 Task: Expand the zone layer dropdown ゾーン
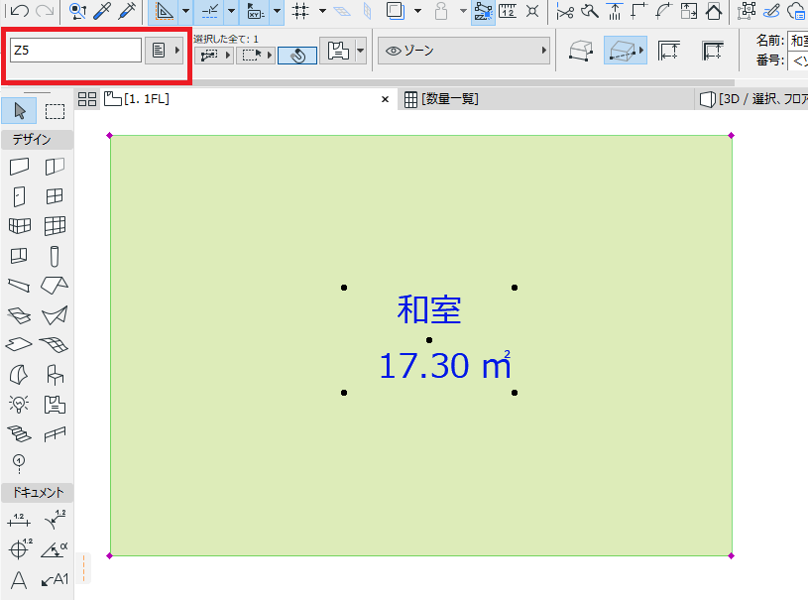coord(464,51)
